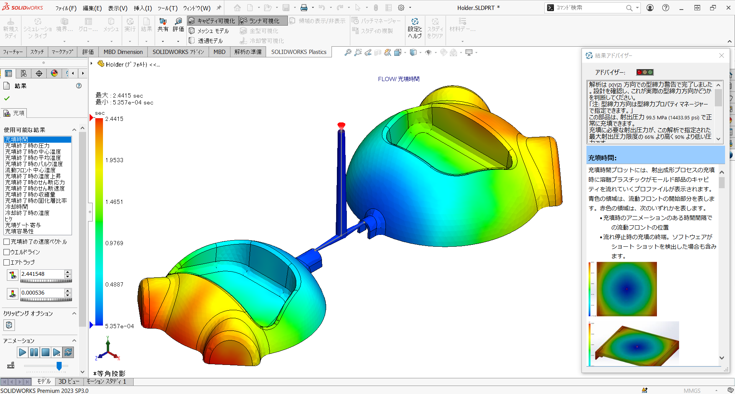Click Zoom to Area icon
Image resolution: width=735 pixels, height=394 pixels.
[x=358, y=52]
